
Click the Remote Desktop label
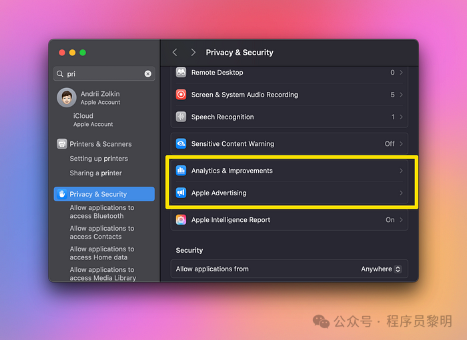pos(217,73)
